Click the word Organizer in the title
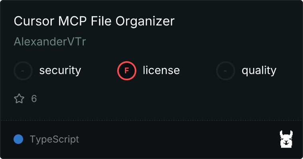 [145, 21]
